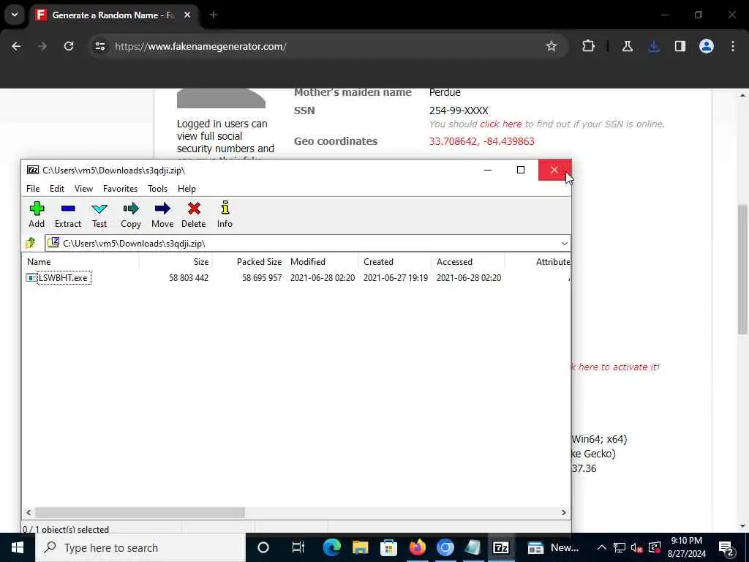Open notification center on taskbar
Screen dimensions: 749x562
coord(726,547)
